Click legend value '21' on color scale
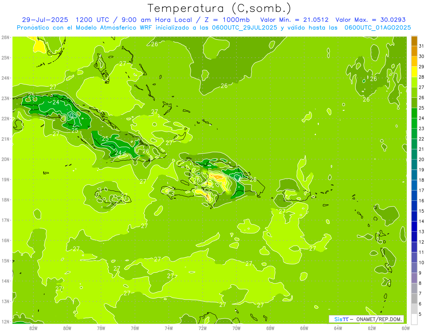431x333 pixels. (x=422, y=149)
